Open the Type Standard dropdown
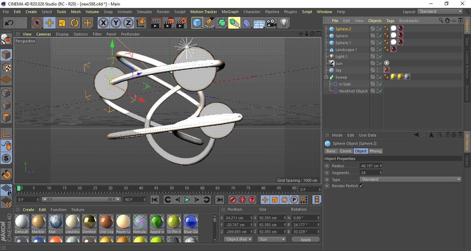This screenshot has height=251, width=471. pyautogui.click(x=411, y=179)
